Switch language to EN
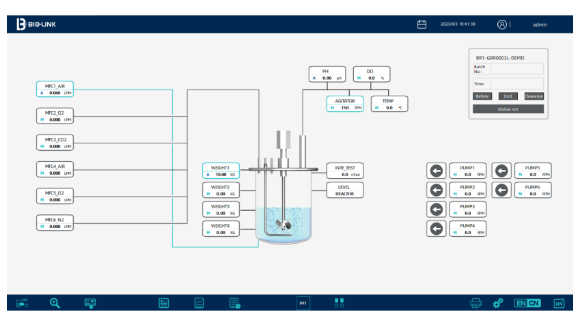The width and height of the screenshot is (580, 314). pos(520,302)
